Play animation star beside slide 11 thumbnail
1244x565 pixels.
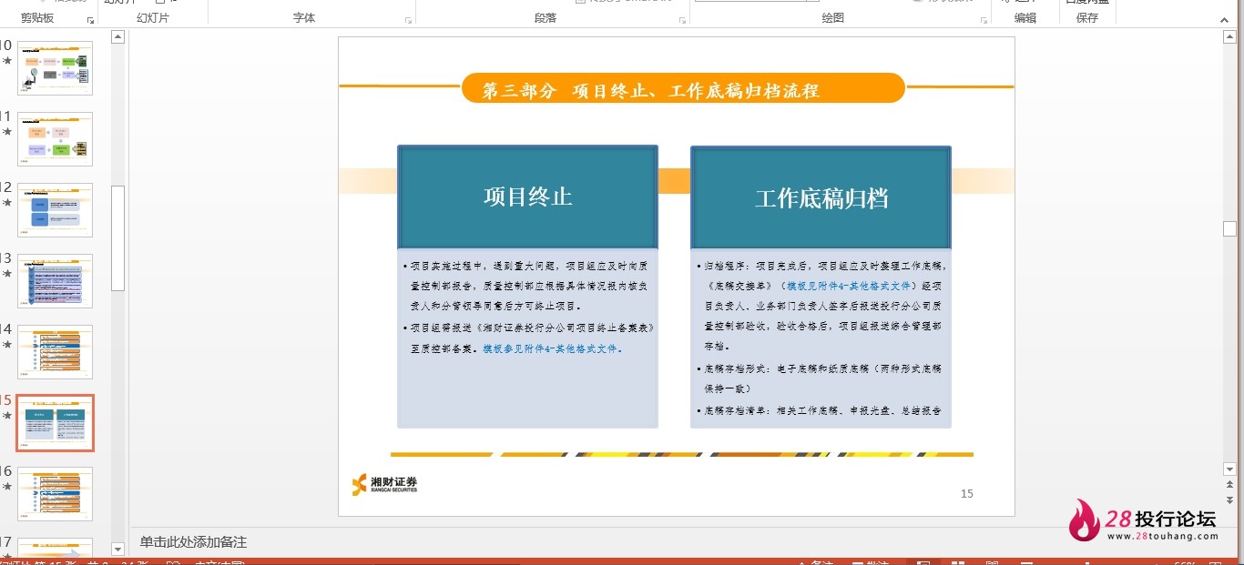(7, 132)
